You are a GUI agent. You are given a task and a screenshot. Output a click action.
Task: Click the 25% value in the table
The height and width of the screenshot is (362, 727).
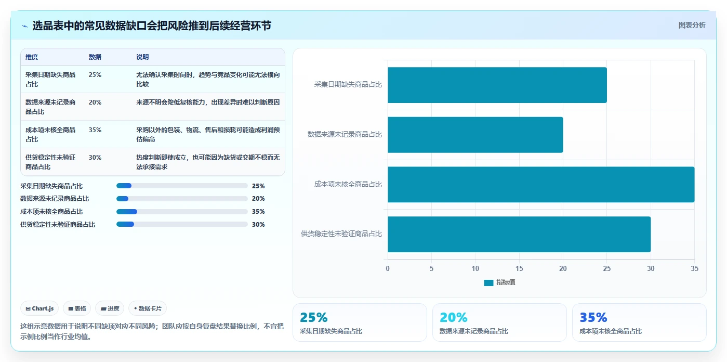[x=95, y=75]
